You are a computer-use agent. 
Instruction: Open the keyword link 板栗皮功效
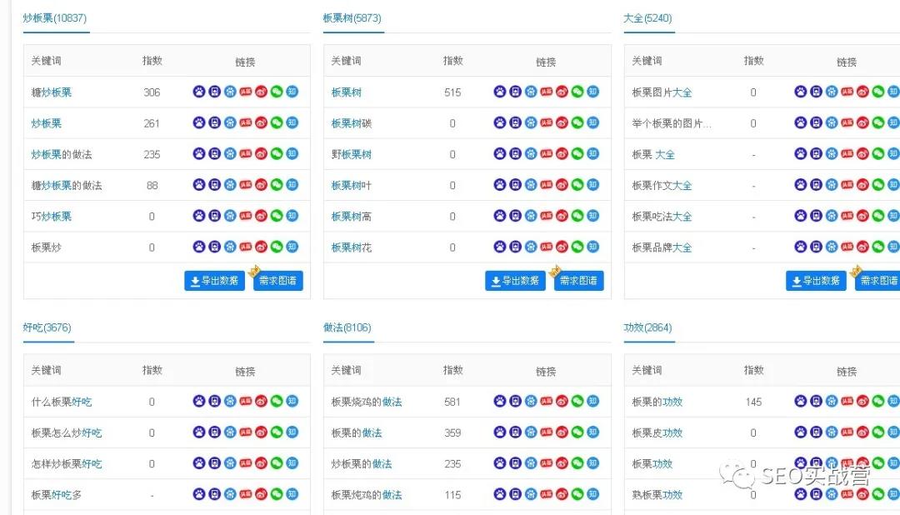tap(658, 432)
